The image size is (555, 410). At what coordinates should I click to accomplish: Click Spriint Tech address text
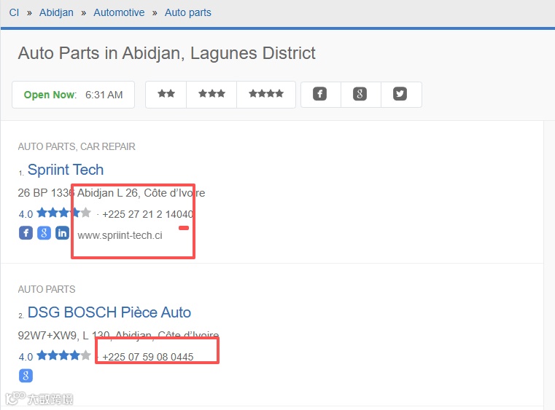(x=112, y=193)
